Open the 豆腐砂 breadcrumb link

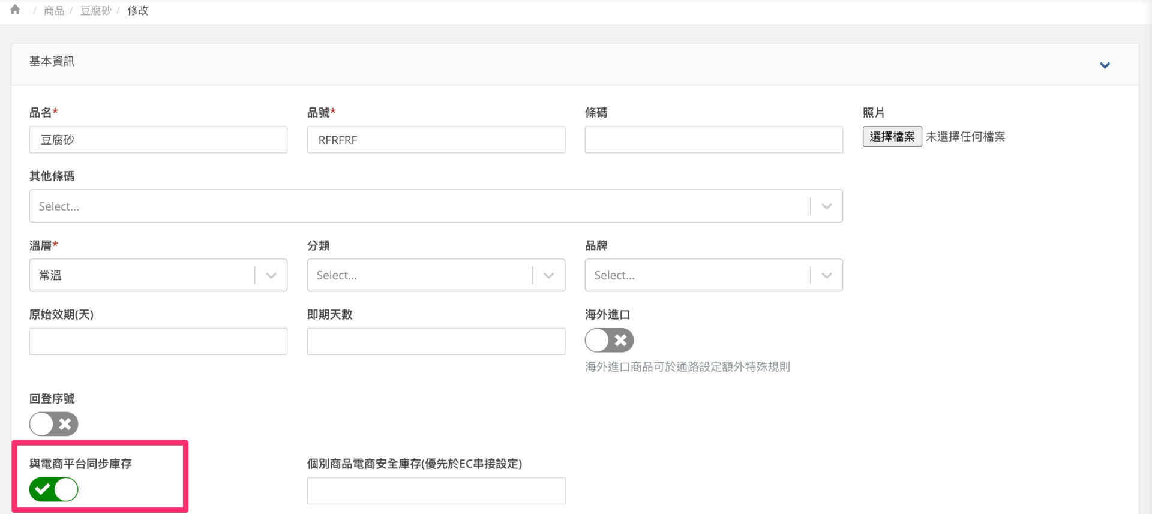(96, 11)
